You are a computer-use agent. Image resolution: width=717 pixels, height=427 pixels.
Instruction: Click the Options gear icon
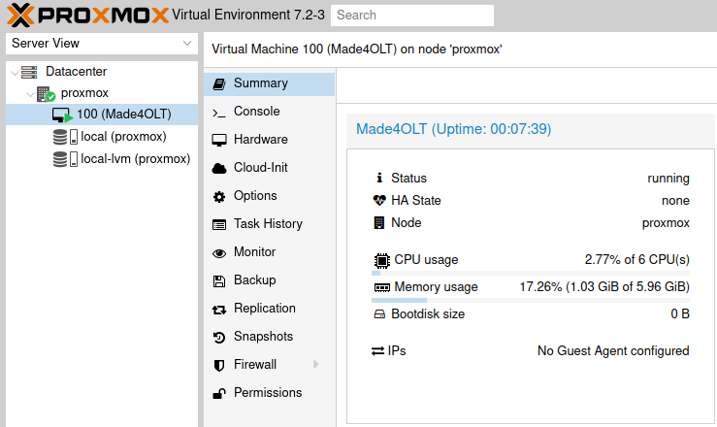tap(218, 196)
